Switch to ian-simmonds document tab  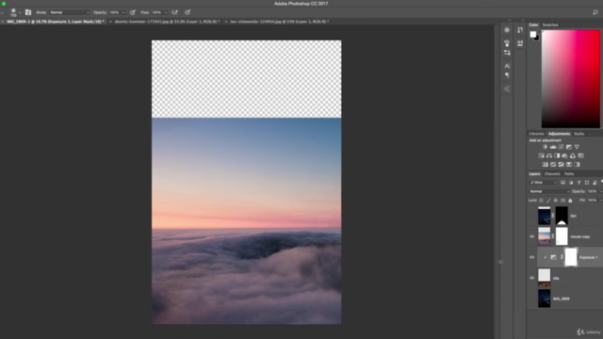280,22
